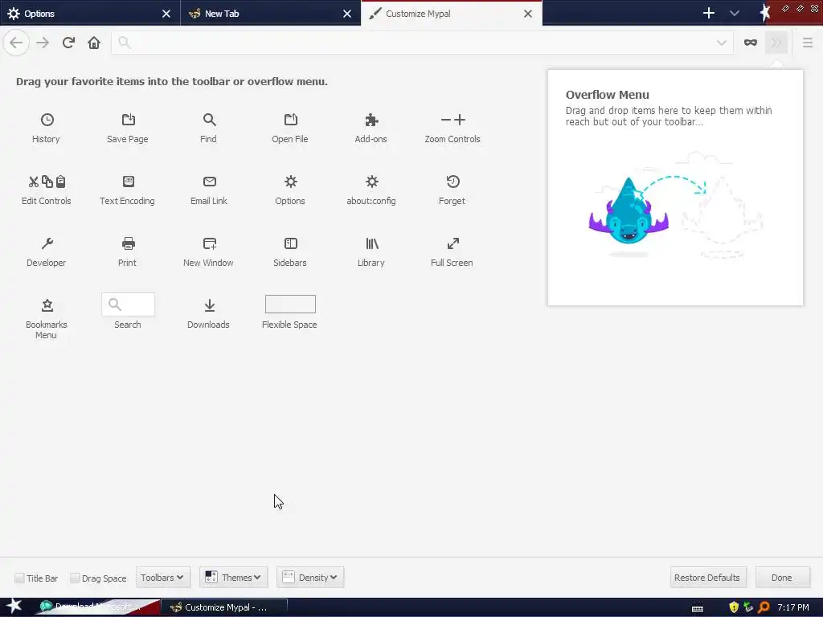
Task: Click the Overflow Menu heading text
Action: click(x=608, y=95)
